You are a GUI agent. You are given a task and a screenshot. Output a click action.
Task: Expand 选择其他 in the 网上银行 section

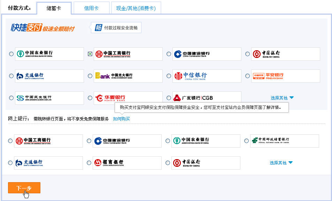tap(281, 163)
